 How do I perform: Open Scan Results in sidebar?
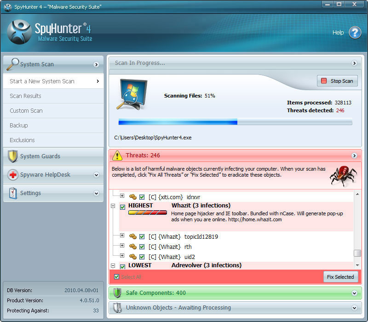53,96
